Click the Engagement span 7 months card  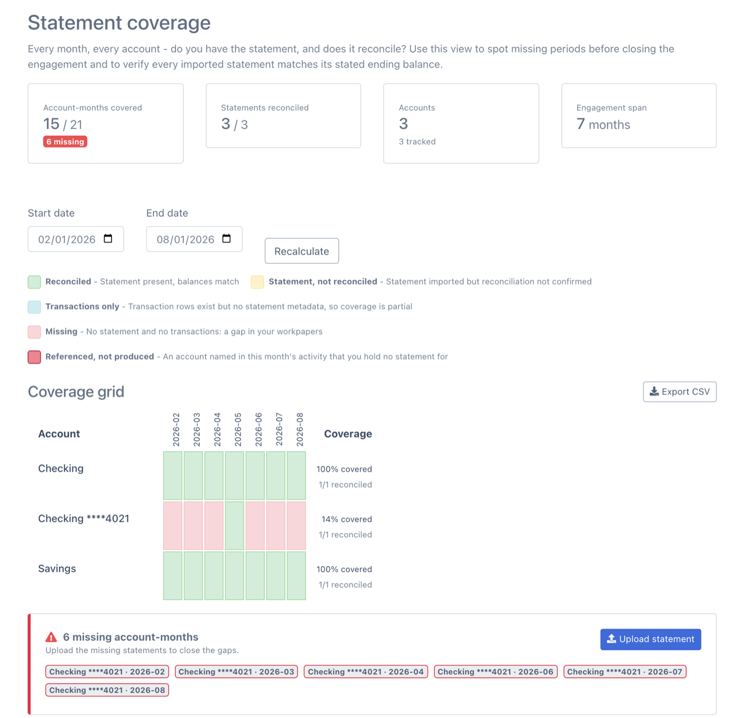[x=639, y=116]
